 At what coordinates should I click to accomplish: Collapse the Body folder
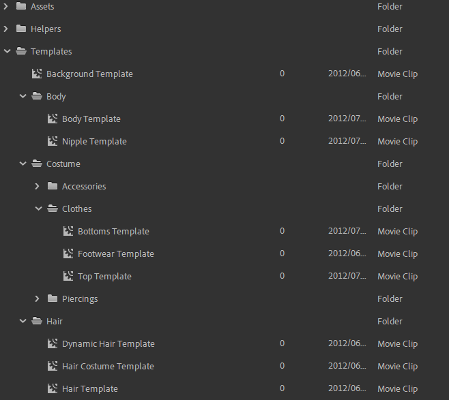click(22, 96)
